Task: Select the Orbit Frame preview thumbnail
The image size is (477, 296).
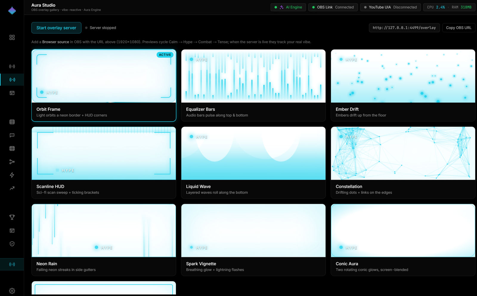Action: 104,76
